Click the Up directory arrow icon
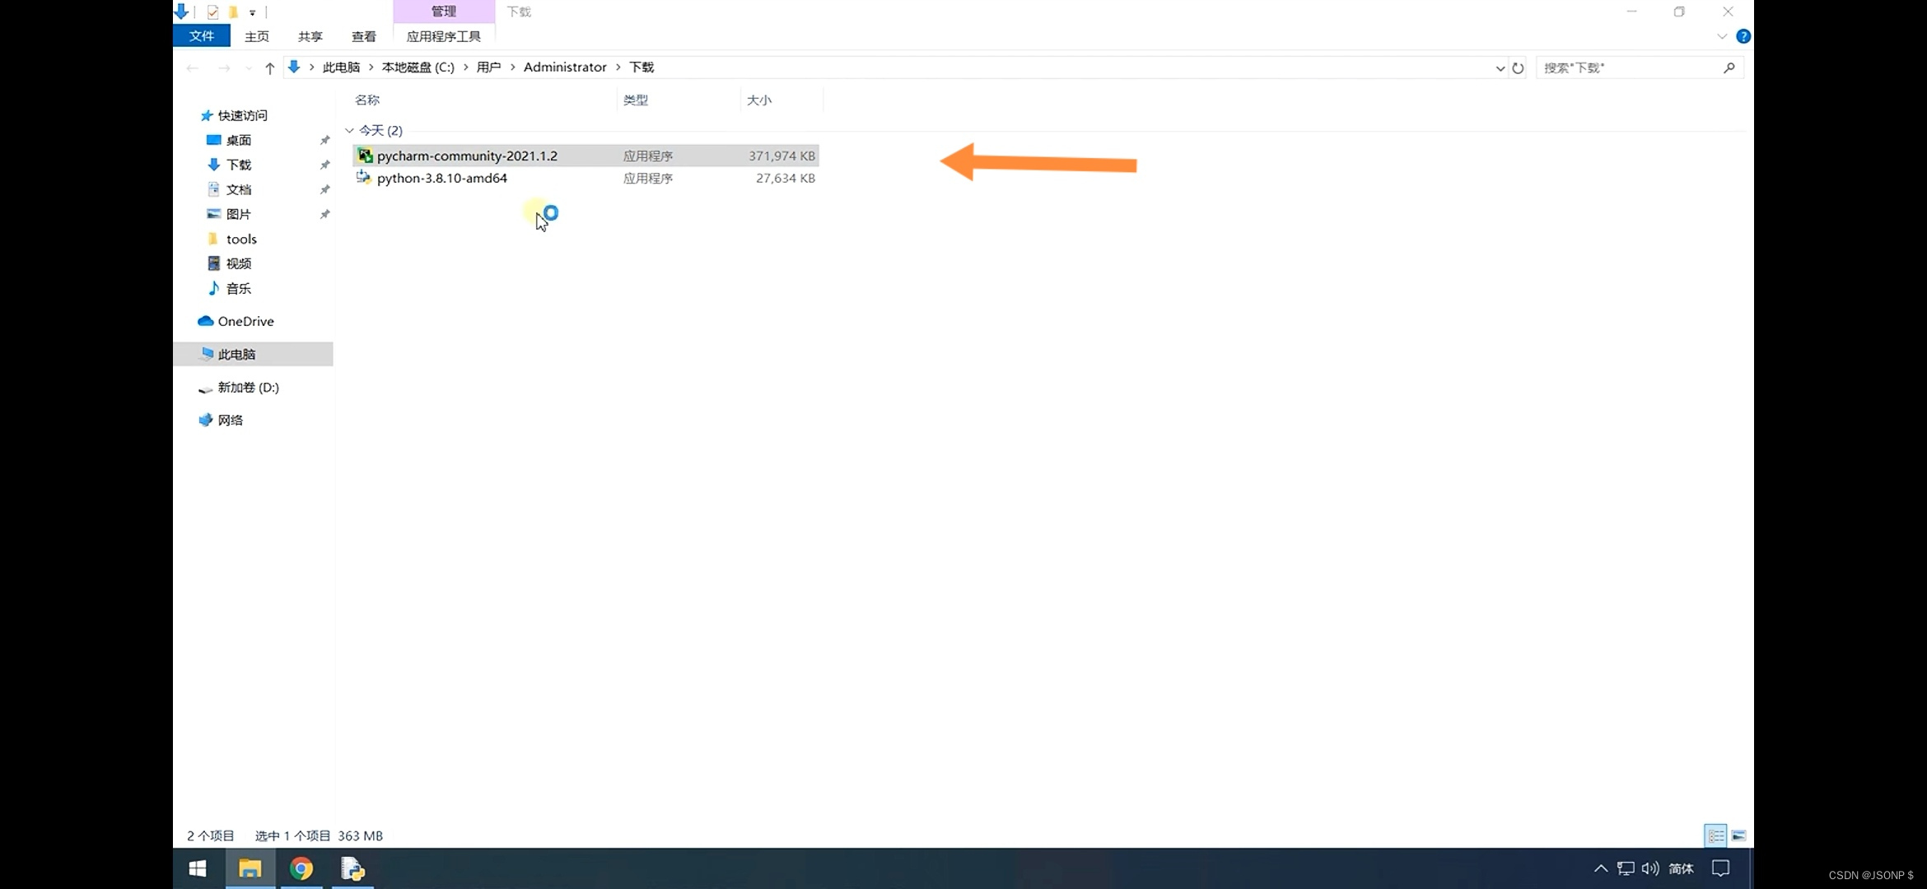 pos(269,68)
